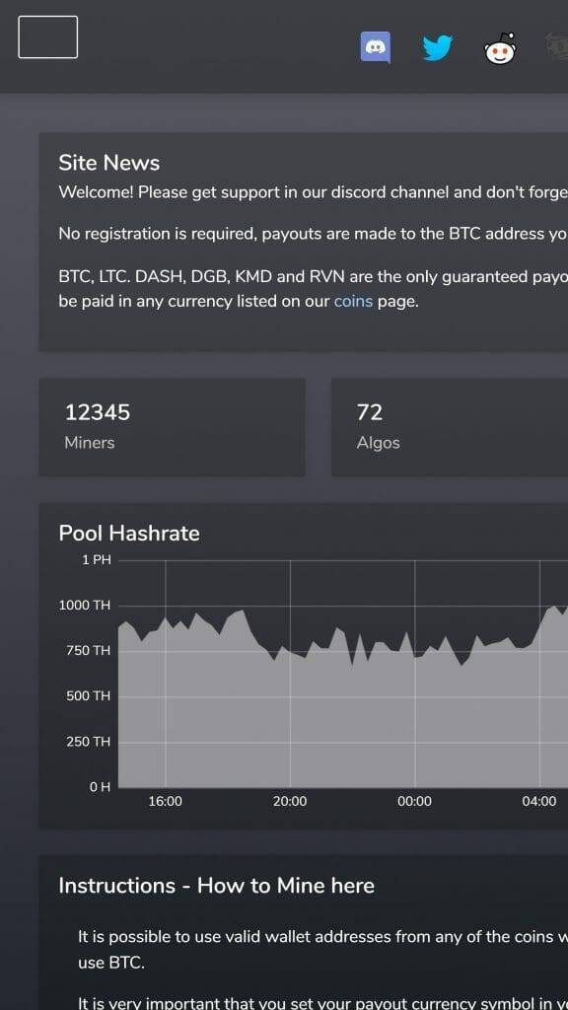Click the '16:00' time label
568x1010 pixels.
(166, 801)
